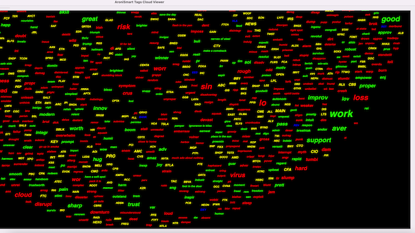Click the yellow 'NEWS' tag

(251, 24)
